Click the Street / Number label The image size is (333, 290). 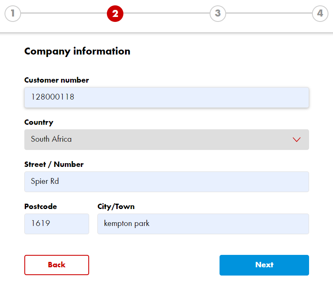[54, 164]
